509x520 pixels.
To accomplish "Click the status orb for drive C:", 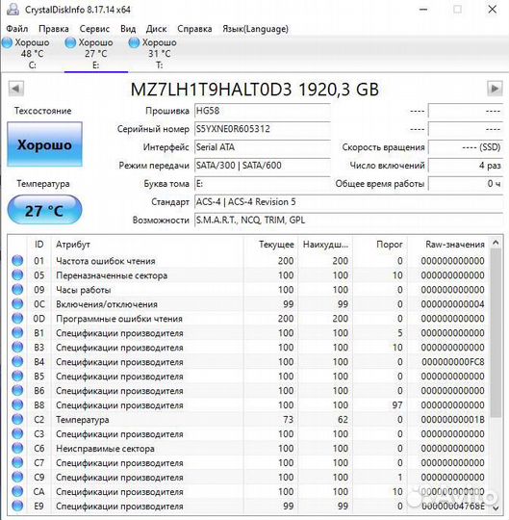I will point(7,42).
